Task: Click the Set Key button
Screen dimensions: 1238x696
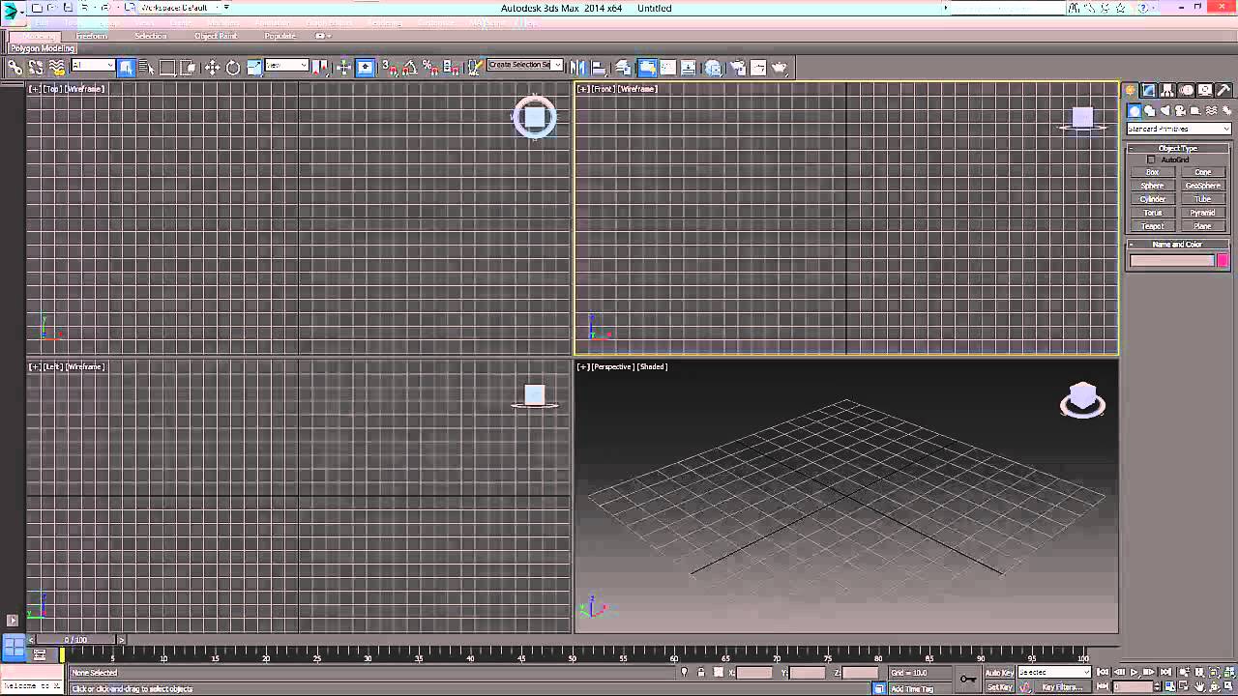Action: (x=999, y=687)
